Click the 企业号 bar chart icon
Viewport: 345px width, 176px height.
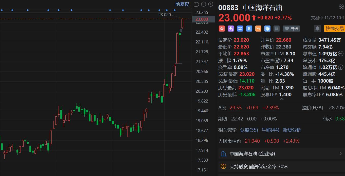pos(223,154)
